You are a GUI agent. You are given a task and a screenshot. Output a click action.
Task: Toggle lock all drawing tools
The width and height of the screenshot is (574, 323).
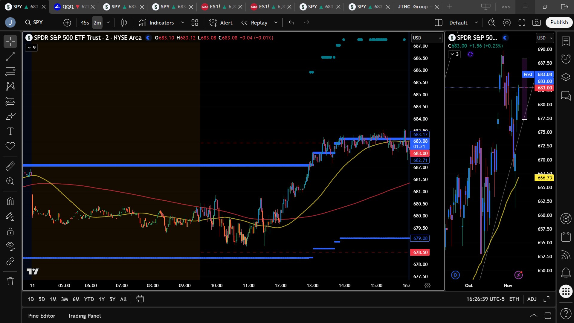pos(10,231)
